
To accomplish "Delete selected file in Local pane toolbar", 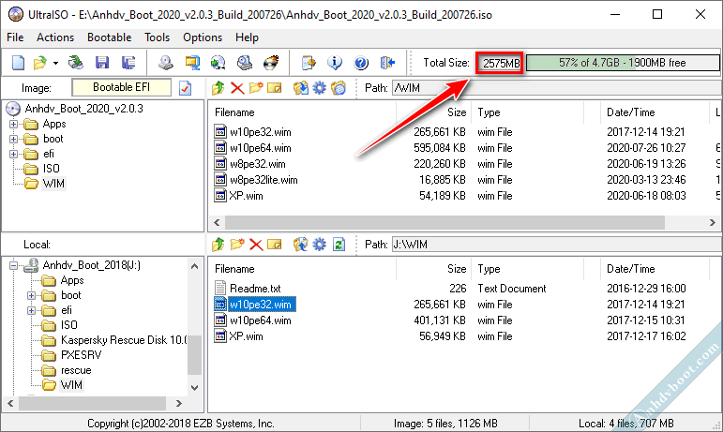I will tap(256, 244).
